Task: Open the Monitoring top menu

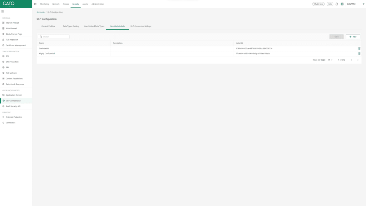Action: pos(45,4)
